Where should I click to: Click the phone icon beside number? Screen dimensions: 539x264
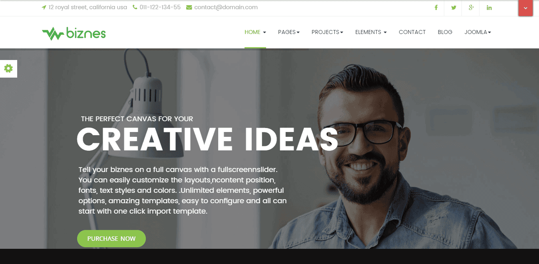pos(135,7)
